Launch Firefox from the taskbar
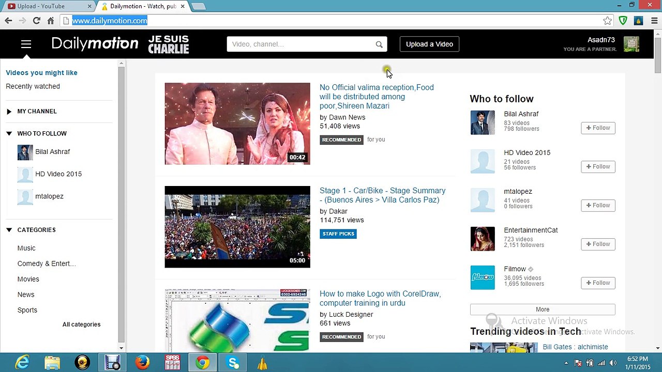Screen dimensions: 662x372 point(142,363)
